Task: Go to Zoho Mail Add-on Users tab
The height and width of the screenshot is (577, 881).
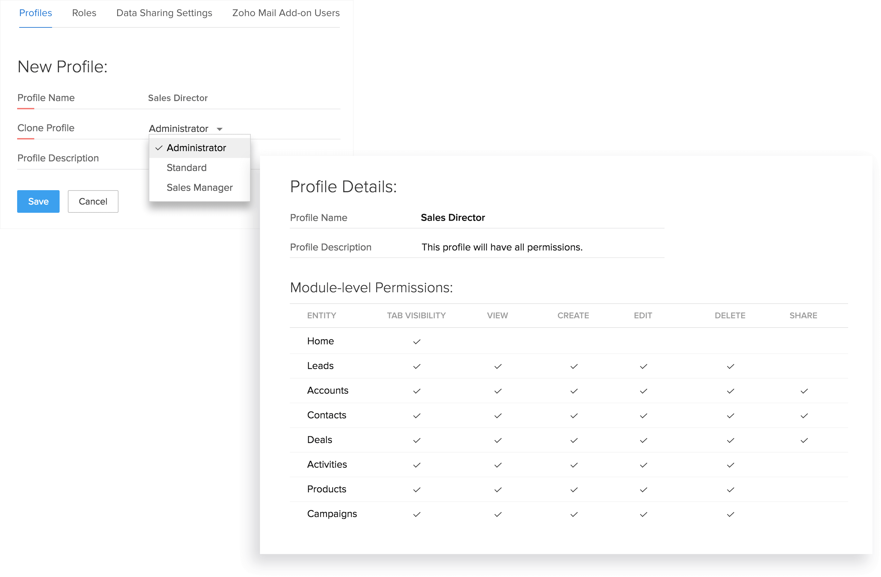Action: point(286,13)
